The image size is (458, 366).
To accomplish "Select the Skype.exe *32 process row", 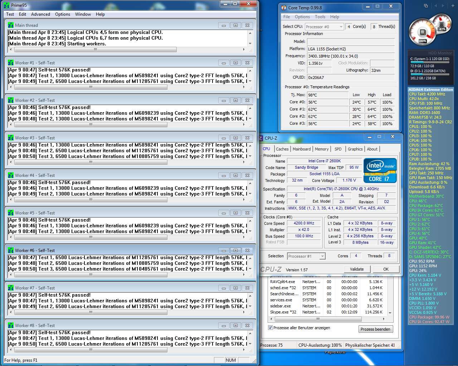I will (x=326, y=312).
